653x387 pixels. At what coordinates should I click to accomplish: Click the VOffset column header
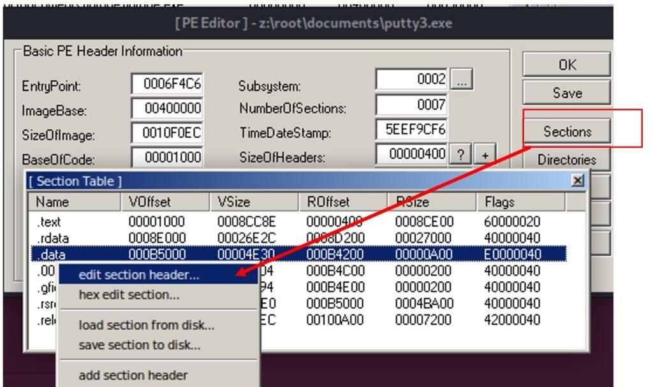[x=165, y=202]
